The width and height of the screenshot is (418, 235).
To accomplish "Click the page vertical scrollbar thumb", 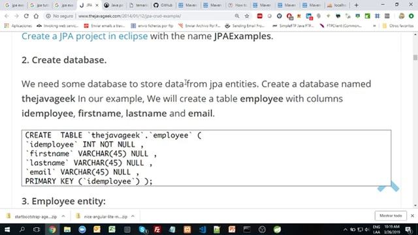I will coord(415,57).
